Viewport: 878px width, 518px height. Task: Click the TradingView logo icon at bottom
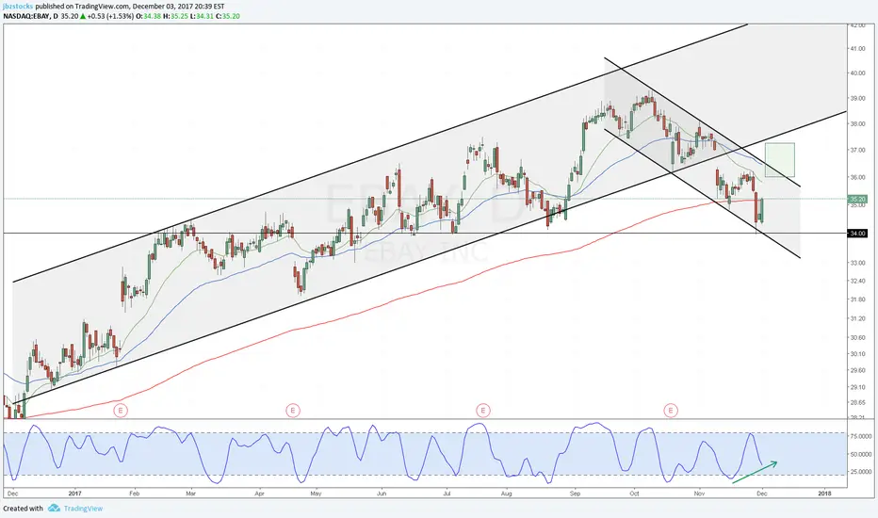tap(54, 508)
